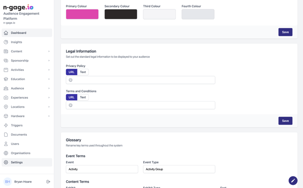Click the logout icon beside Bryan Hoare
The height and width of the screenshot is (188, 303).
tap(48, 182)
